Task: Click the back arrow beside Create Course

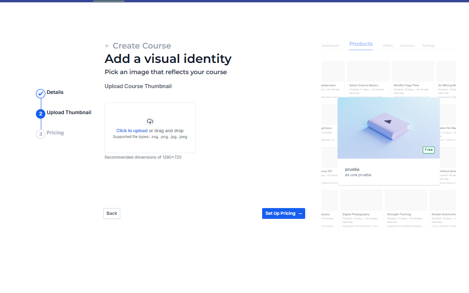Action: [107, 46]
